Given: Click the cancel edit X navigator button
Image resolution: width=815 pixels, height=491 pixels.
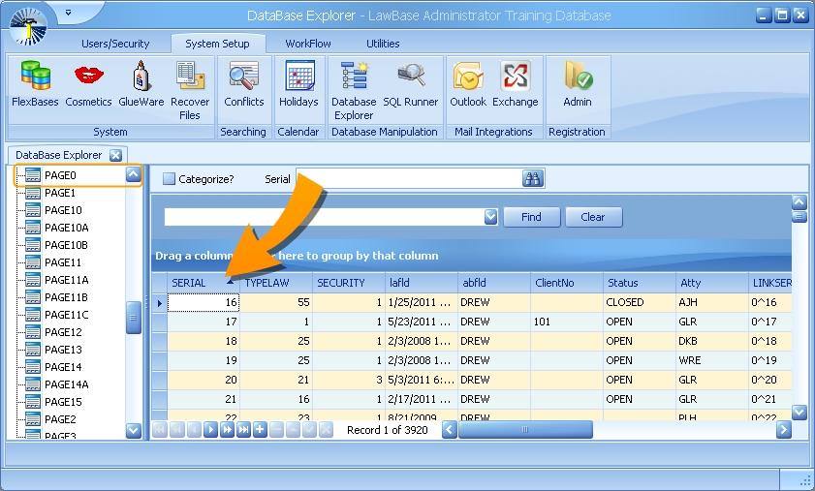Looking at the screenshot, I should (x=326, y=430).
